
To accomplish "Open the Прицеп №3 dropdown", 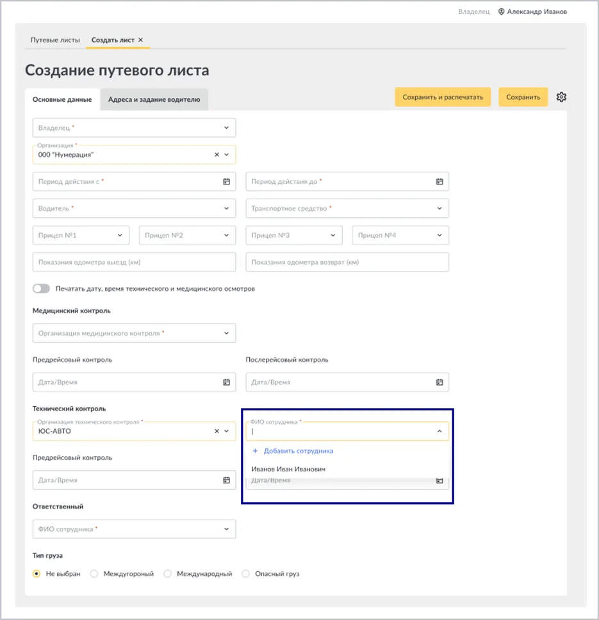I will coord(294,235).
